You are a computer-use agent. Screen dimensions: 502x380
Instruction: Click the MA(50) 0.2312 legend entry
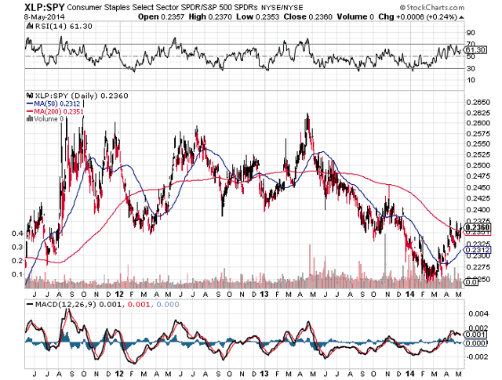pyautogui.click(x=53, y=103)
